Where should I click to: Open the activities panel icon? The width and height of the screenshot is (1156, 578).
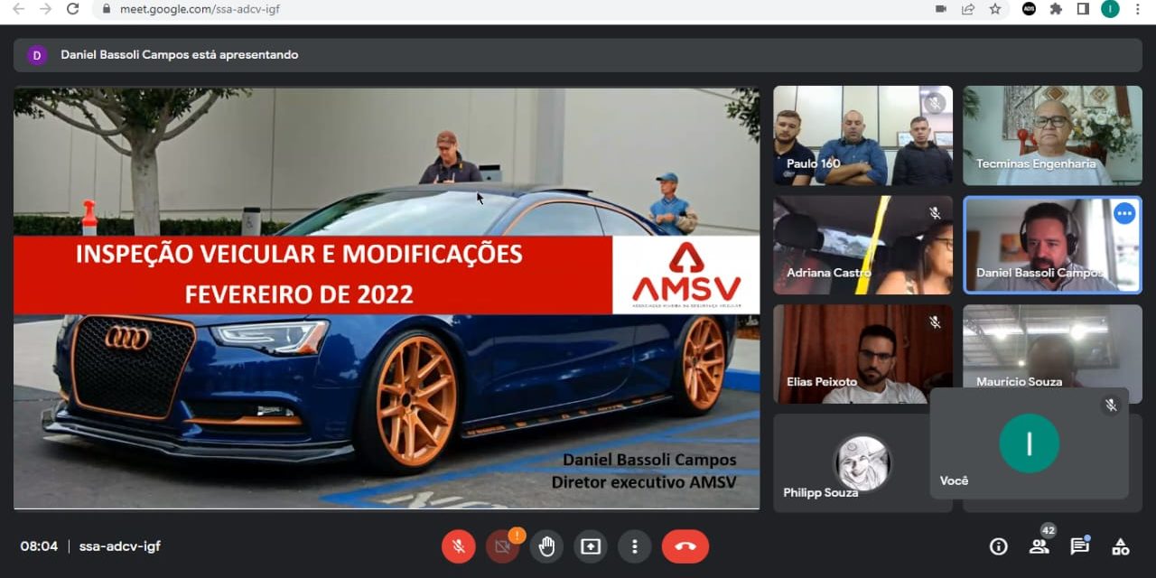(x=1120, y=546)
